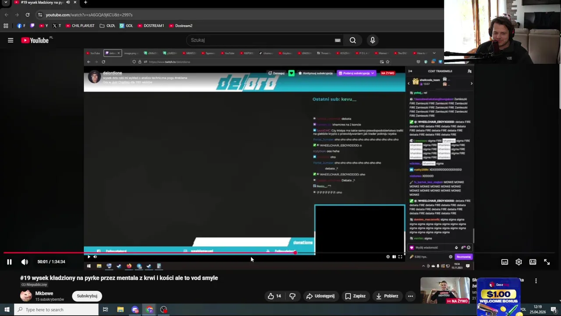Type in Windows taskbar search box

[x=57, y=309]
